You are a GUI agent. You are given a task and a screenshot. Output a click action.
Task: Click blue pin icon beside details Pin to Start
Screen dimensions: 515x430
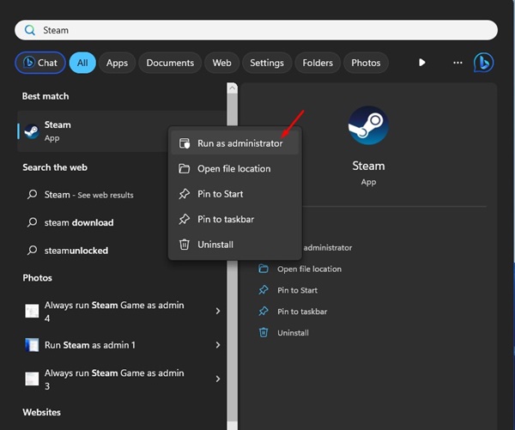(264, 290)
